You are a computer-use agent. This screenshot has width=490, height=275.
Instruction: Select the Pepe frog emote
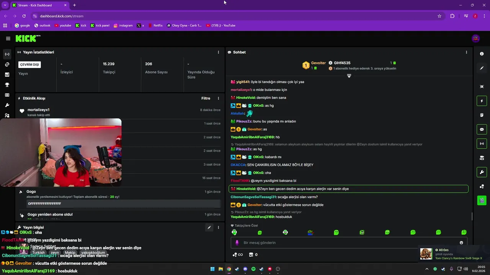pyautogui.click(x=310, y=232)
